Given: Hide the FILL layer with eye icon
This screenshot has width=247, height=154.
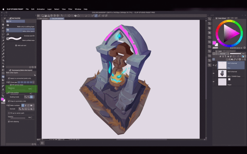Looking at the screenshot, I should [x=214, y=65].
